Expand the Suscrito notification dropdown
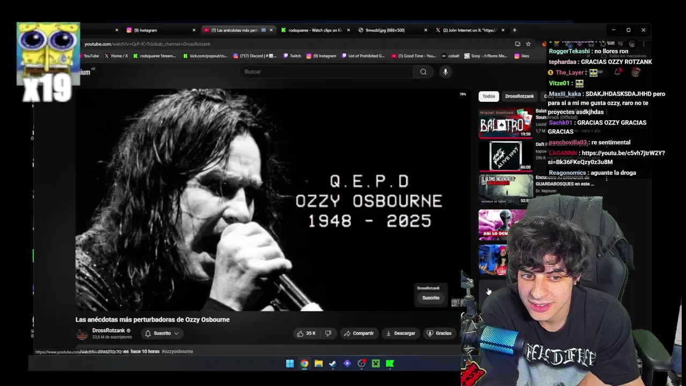The image size is (686, 386). [162, 333]
